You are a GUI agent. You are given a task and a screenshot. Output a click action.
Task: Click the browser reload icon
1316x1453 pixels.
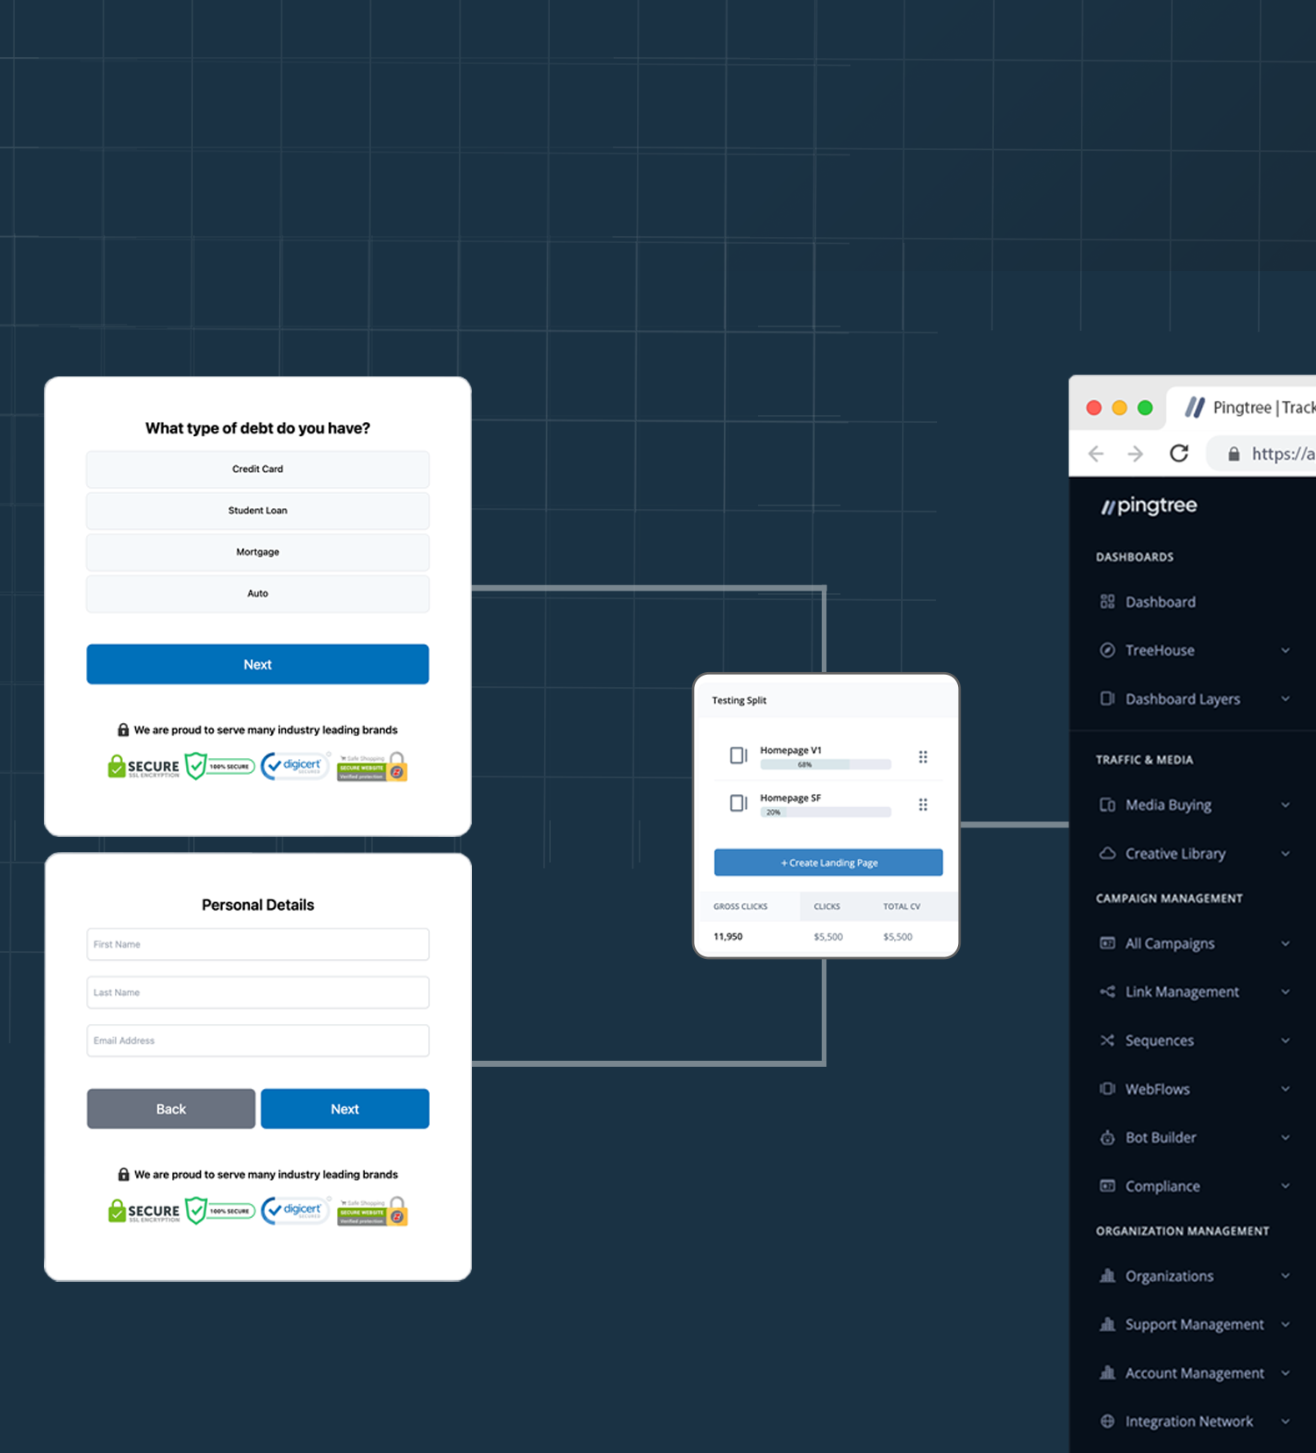tap(1179, 453)
